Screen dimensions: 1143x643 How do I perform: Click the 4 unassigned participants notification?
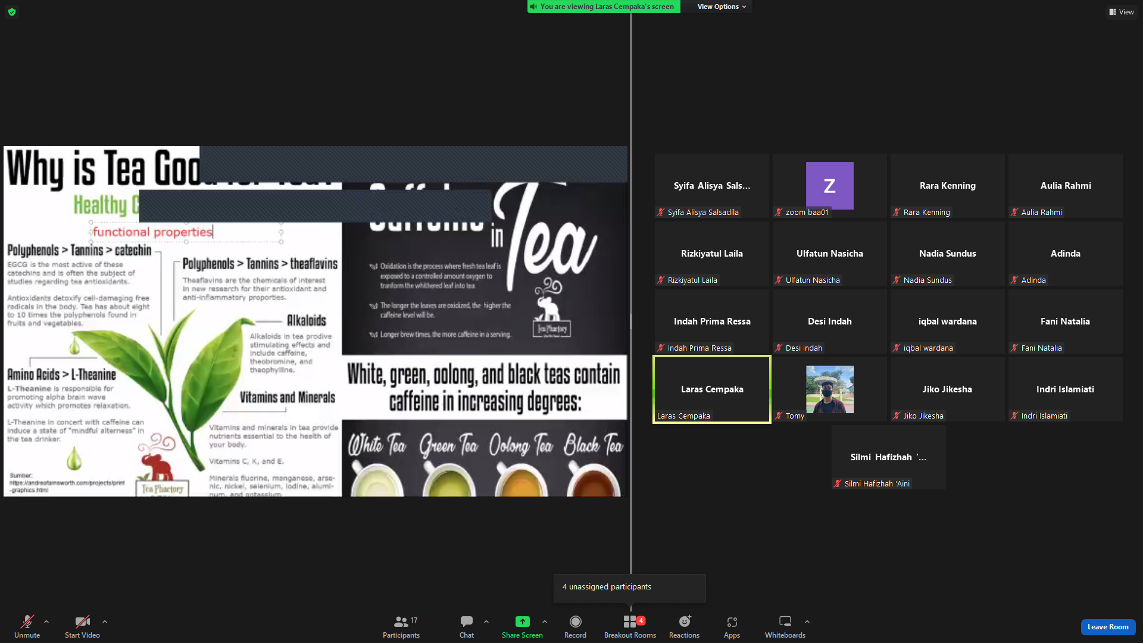[x=630, y=588]
